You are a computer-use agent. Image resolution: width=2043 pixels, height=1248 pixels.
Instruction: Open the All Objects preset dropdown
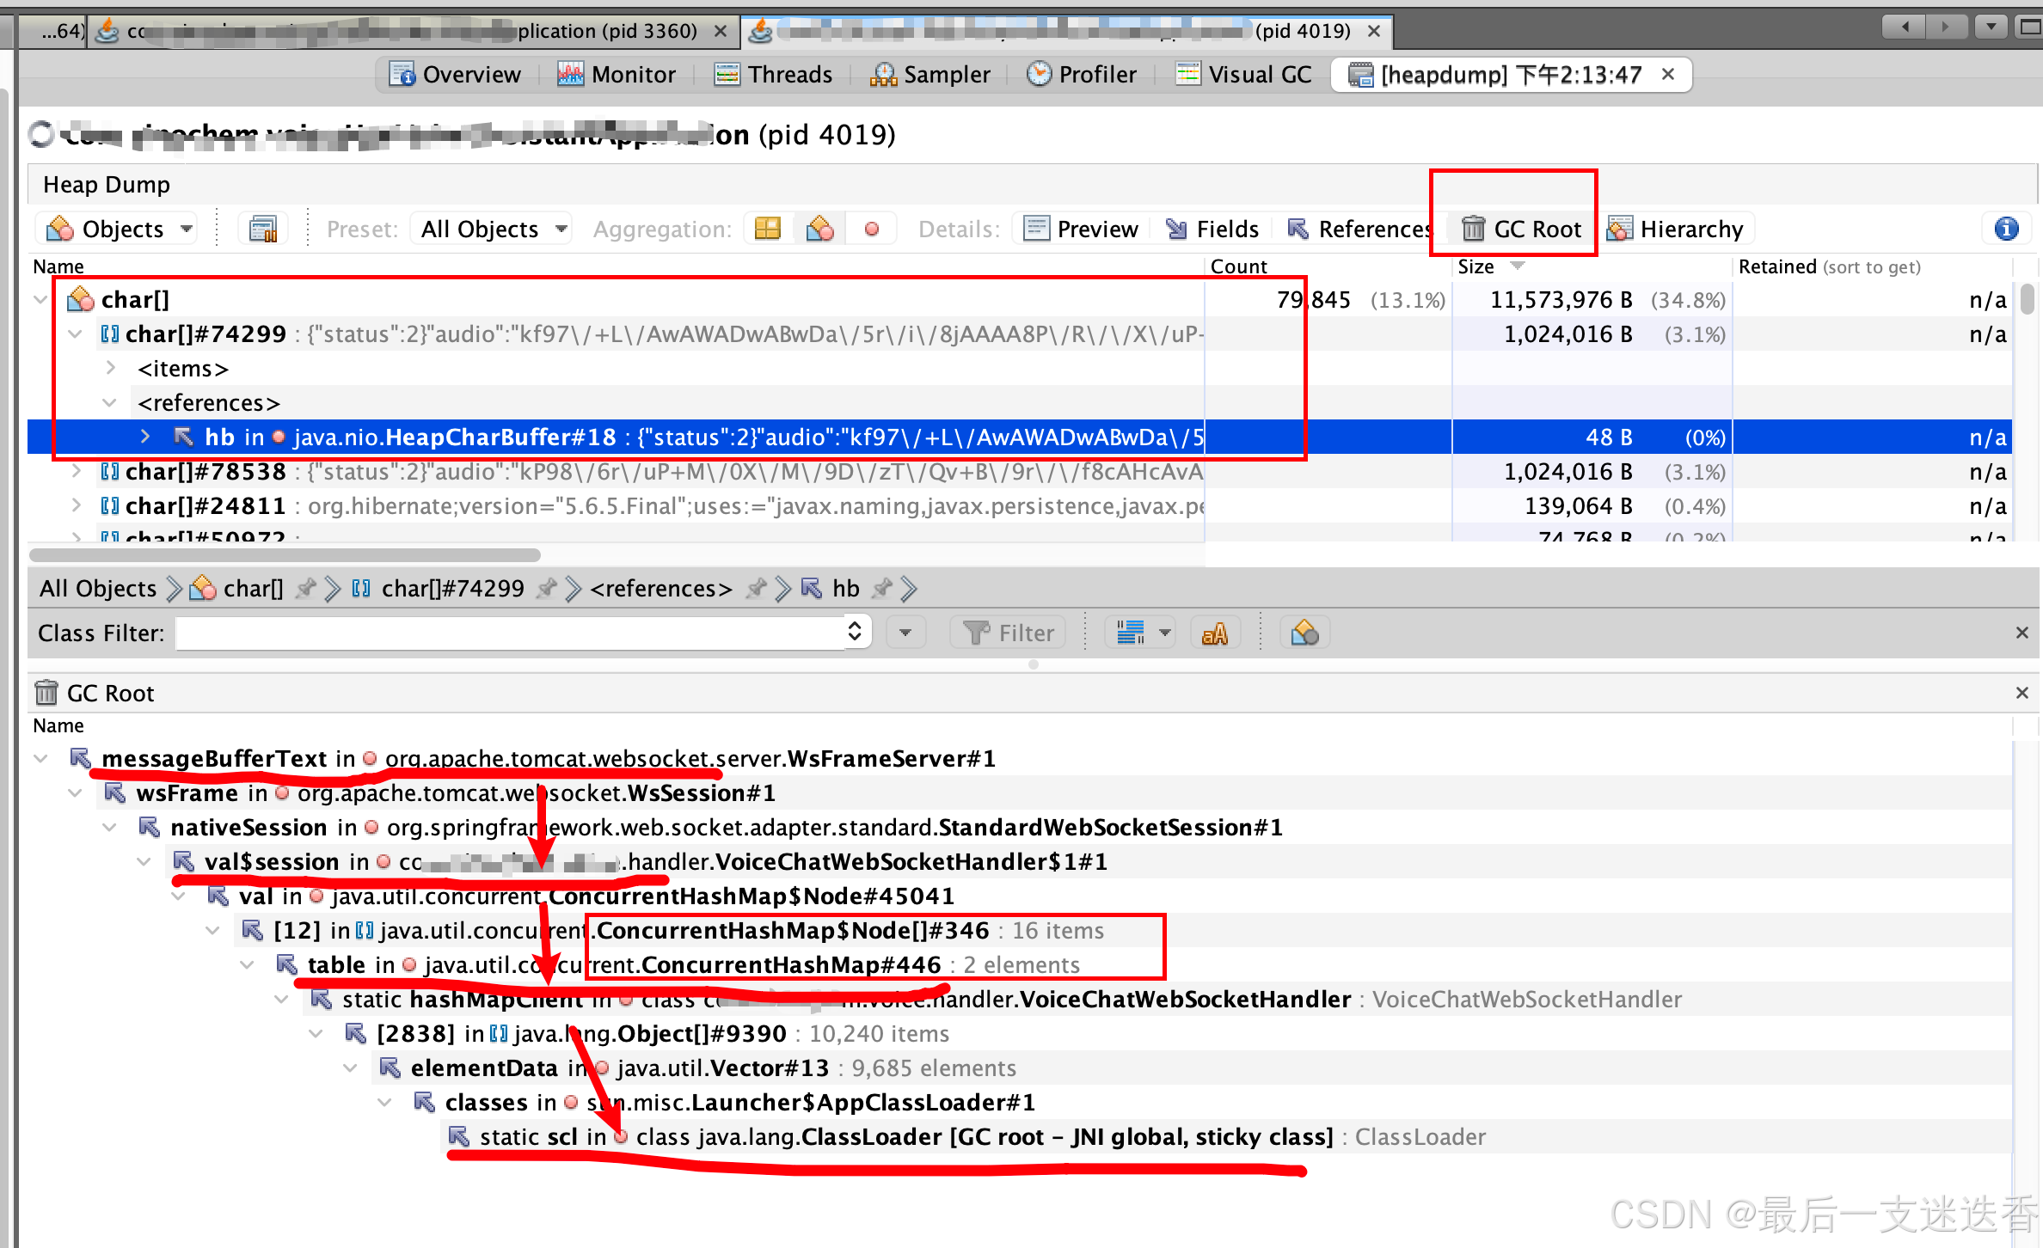pyautogui.click(x=493, y=229)
